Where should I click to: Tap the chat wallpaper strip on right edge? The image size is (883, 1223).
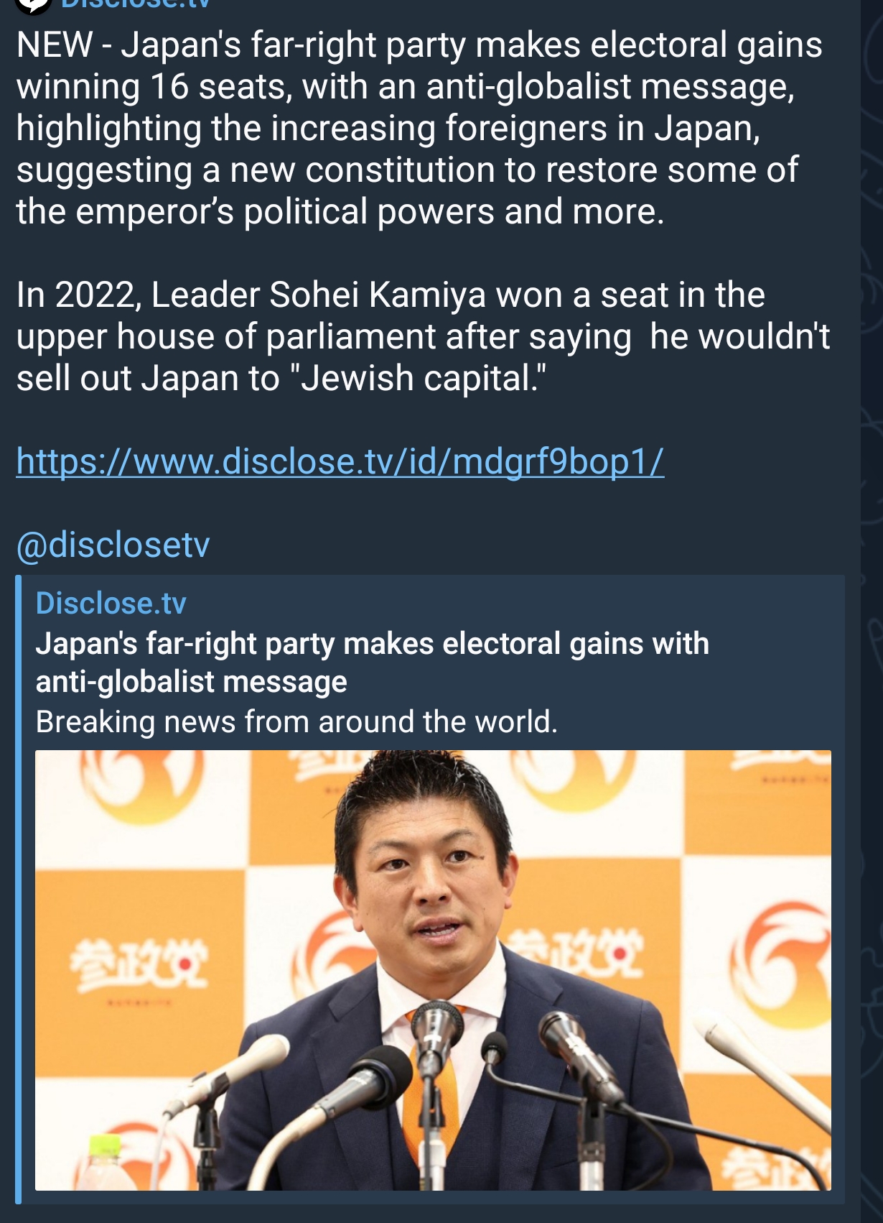coord(872,611)
